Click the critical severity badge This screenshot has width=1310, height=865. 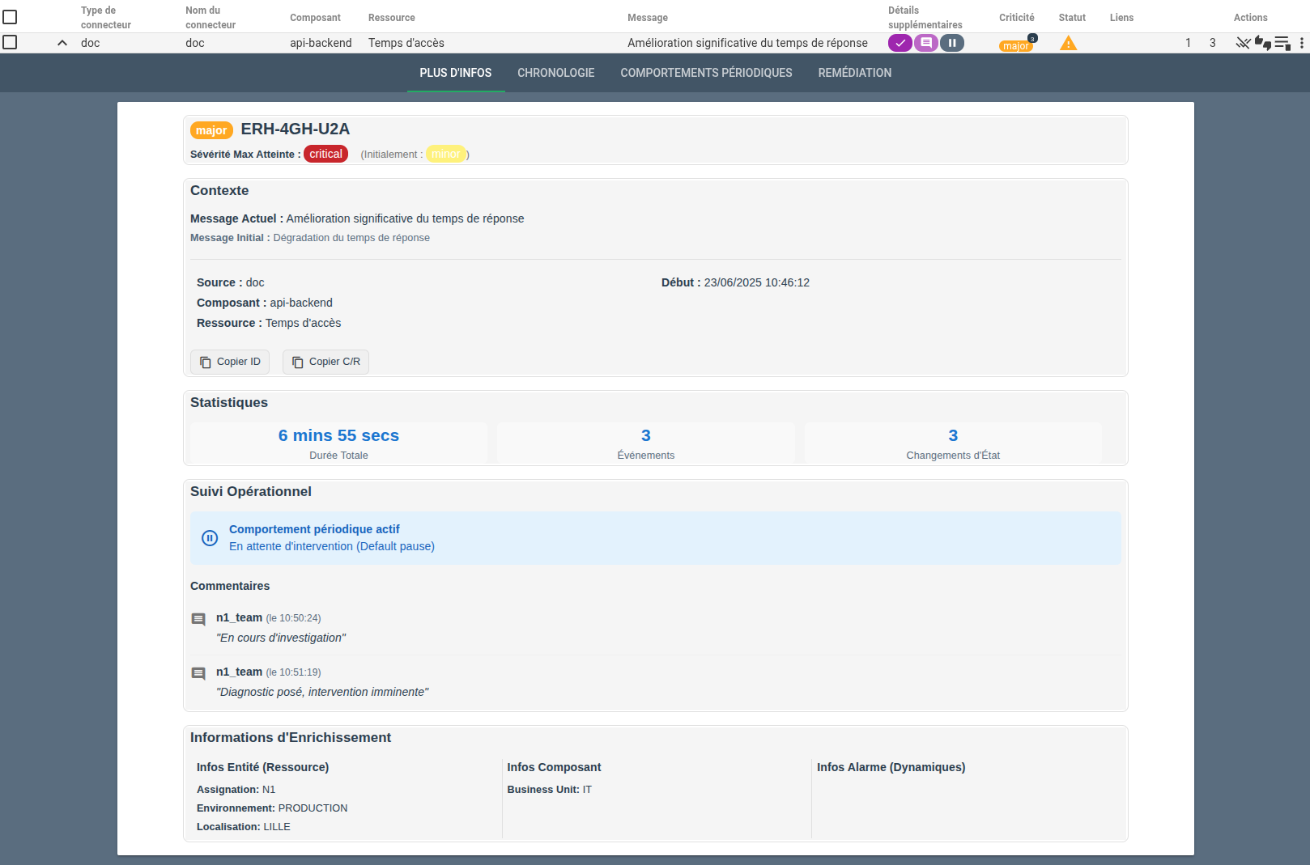point(325,154)
